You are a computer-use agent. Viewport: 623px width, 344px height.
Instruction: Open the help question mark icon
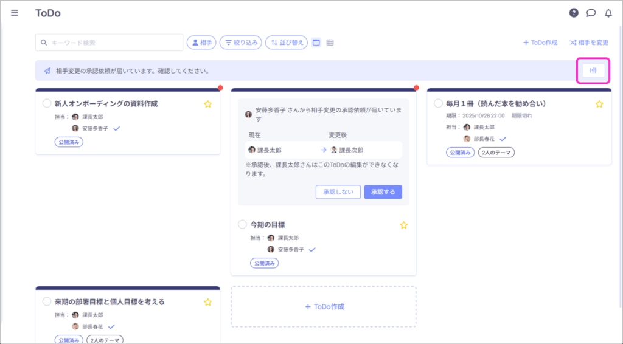tap(574, 13)
